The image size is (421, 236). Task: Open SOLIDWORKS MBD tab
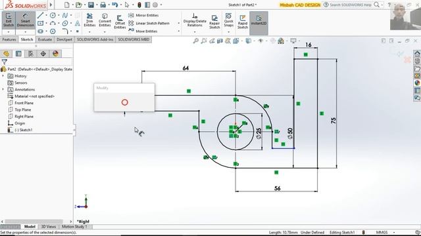pos(134,39)
